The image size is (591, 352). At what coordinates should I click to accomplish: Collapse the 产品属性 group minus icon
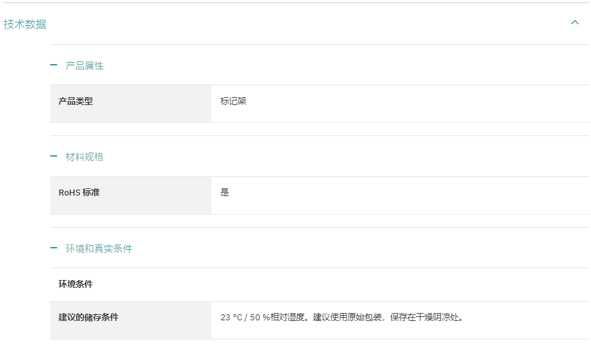(x=54, y=65)
